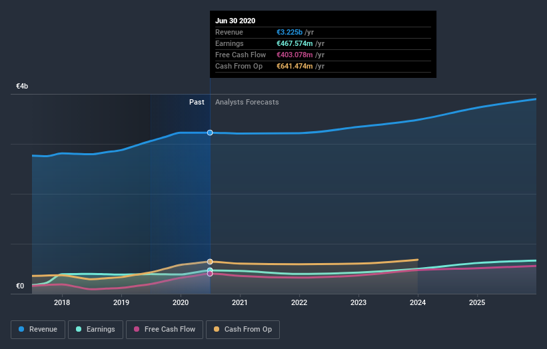Click the Jun 30 2020 tooltip date

click(x=235, y=21)
